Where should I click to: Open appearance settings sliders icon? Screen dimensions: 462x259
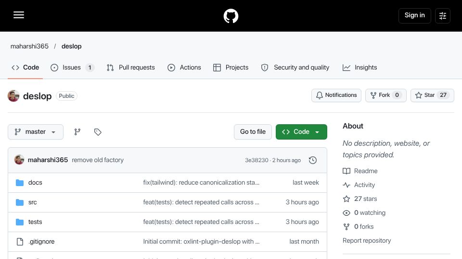click(443, 15)
